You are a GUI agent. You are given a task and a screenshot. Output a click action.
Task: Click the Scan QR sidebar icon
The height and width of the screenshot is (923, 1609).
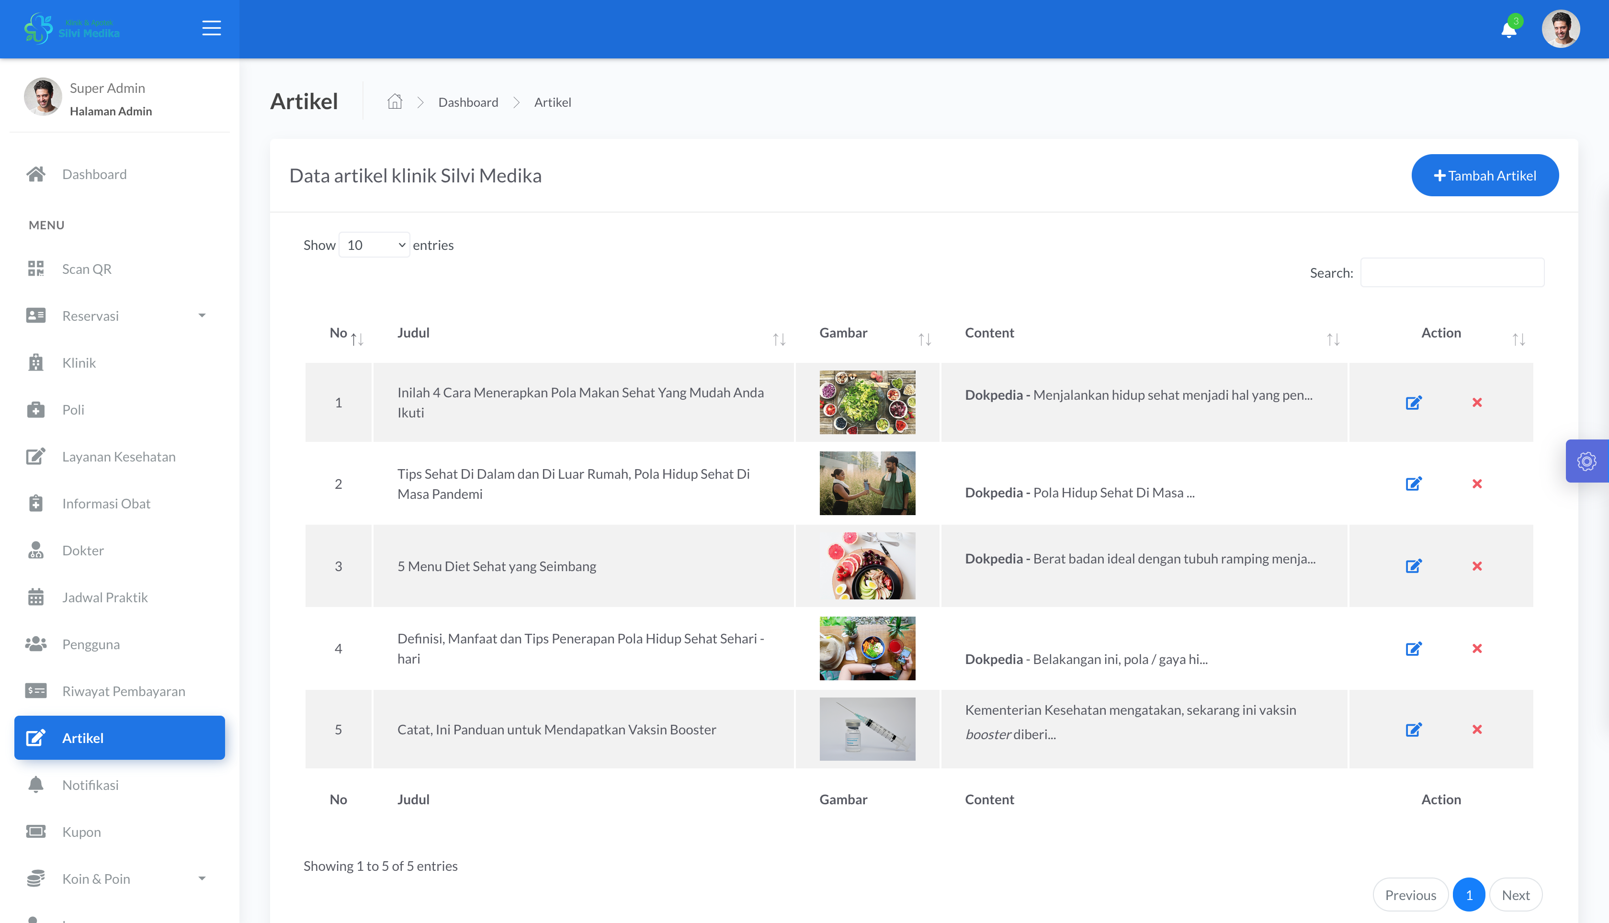click(x=35, y=269)
